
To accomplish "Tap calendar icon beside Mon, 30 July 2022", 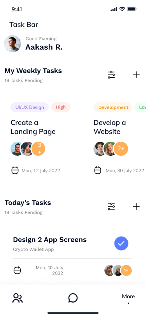I will [98, 170].
